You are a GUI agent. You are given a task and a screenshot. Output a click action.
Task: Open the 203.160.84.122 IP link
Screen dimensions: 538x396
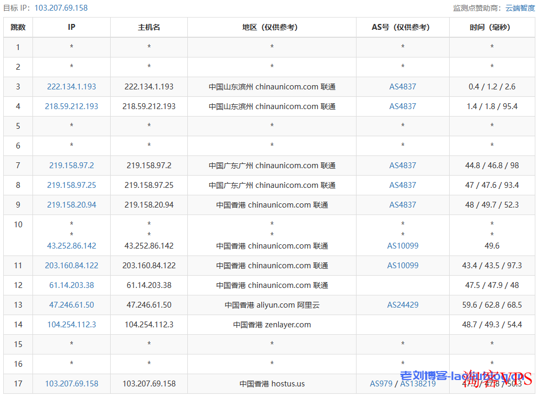71,266
